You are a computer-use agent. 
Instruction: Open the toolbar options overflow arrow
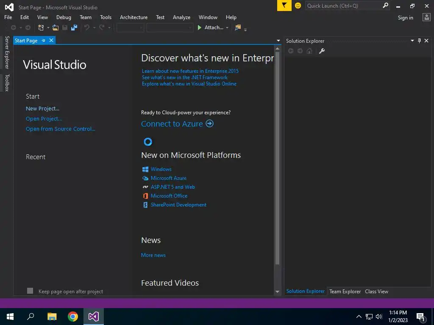(245, 30)
